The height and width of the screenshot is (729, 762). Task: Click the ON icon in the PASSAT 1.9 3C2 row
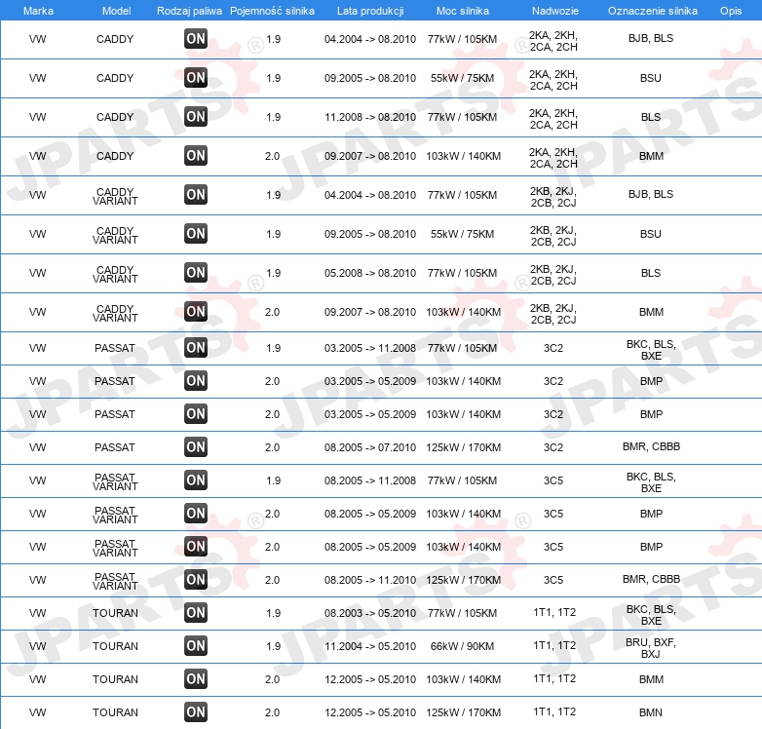(196, 348)
